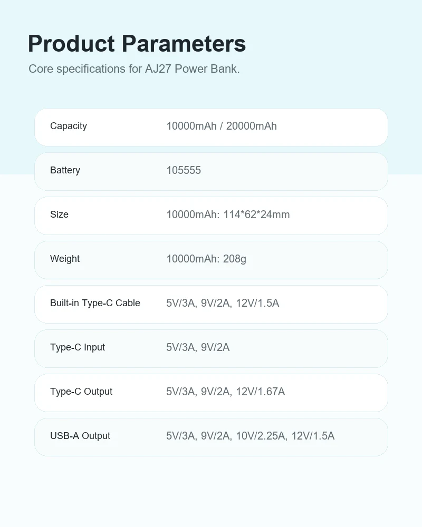Click the USB-A Output label
Screen dimensions: 422x527
[80, 436]
